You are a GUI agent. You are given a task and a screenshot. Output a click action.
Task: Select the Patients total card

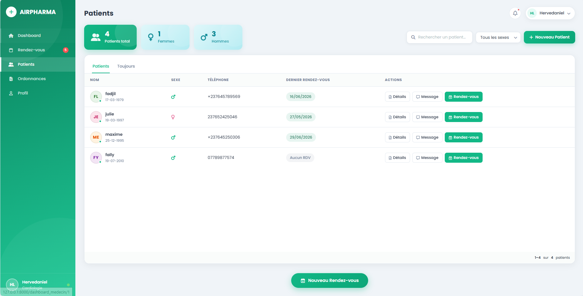pyautogui.click(x=110, y=37)
